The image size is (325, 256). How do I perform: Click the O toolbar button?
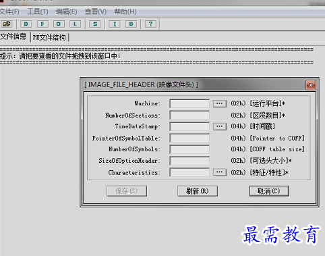click(x=59, y=24)
